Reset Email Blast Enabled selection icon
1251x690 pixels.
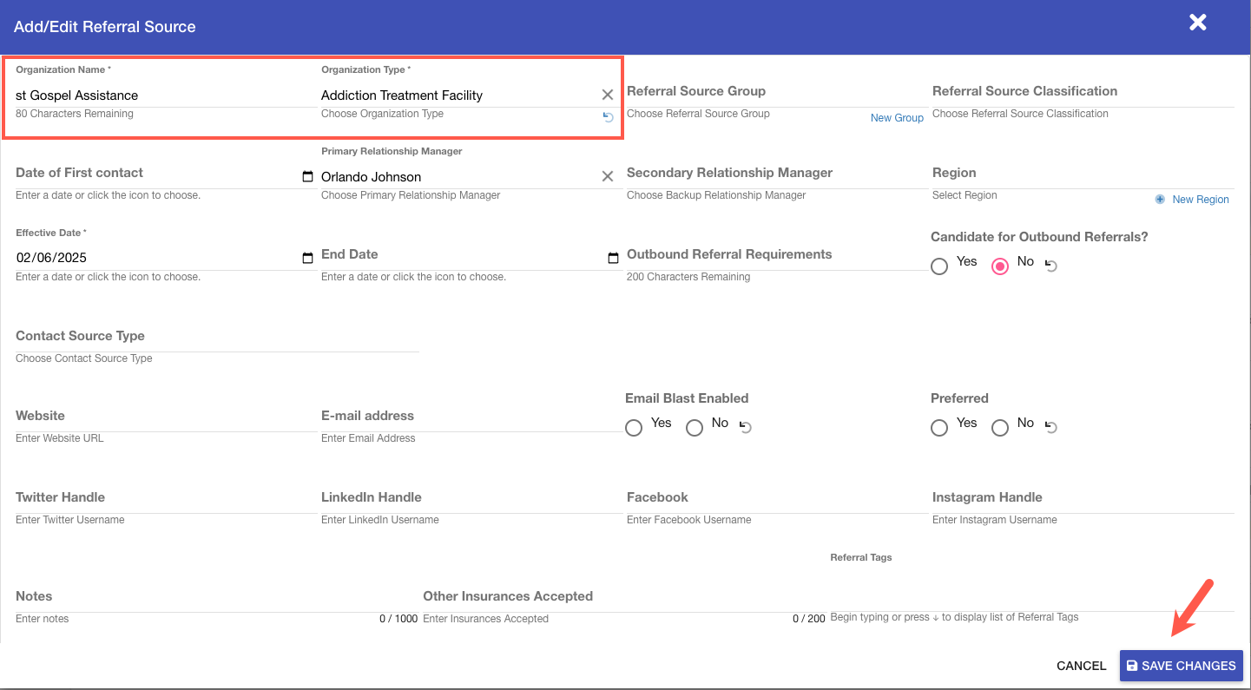tap(745, 427)
